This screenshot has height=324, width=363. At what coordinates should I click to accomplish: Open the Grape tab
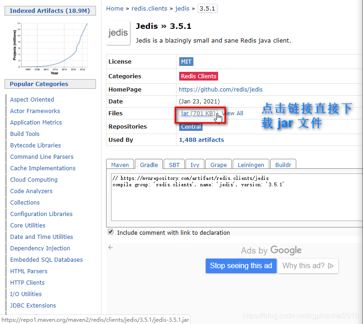219,165
